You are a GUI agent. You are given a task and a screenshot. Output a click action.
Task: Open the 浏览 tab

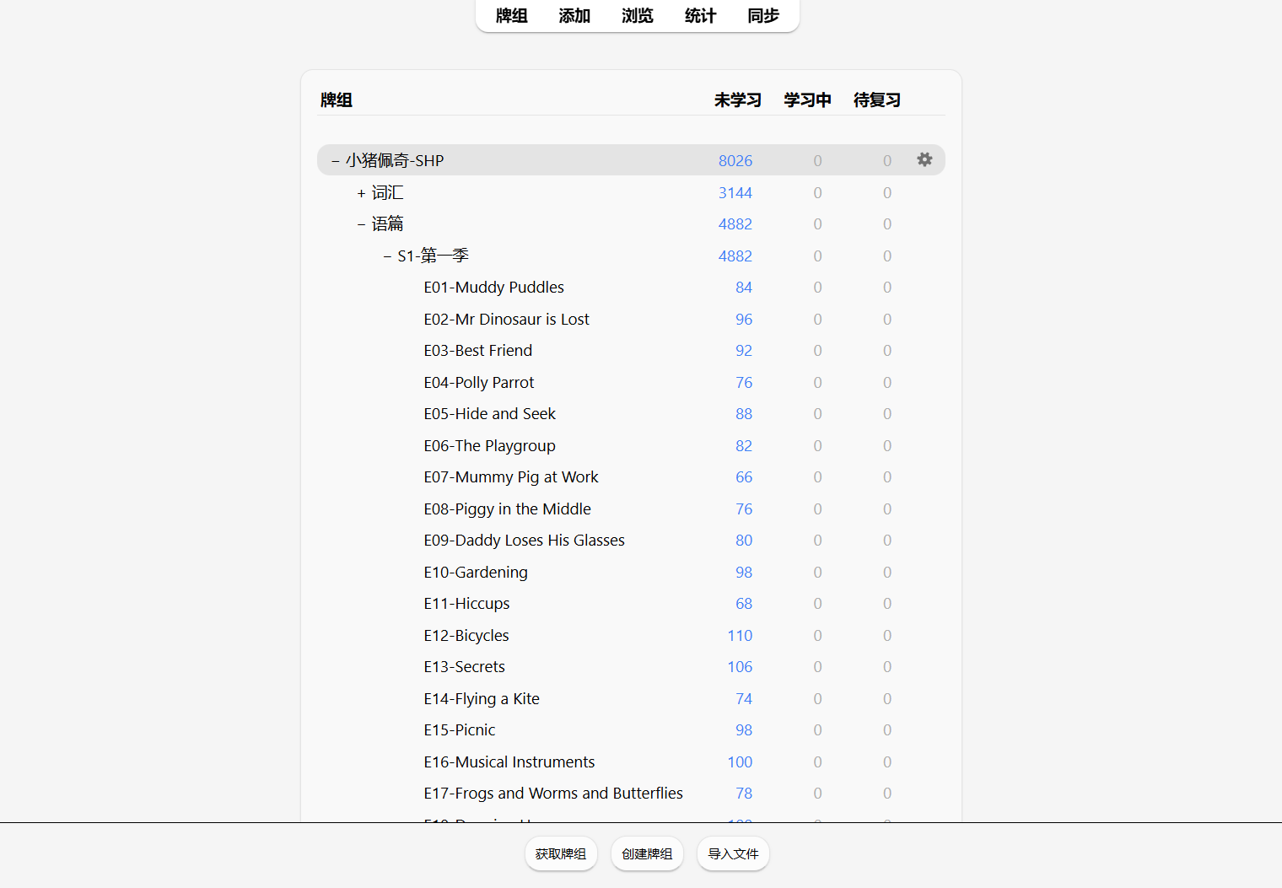tap(638, 16)
